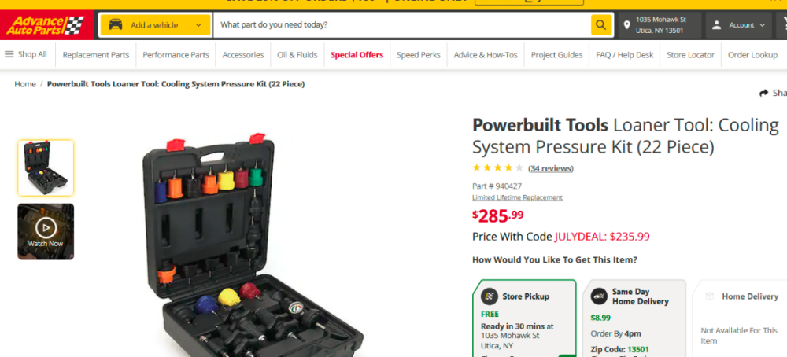Select the Same Day Home Delivery option
Screen dimensions: 787x357
click(634, 318)
